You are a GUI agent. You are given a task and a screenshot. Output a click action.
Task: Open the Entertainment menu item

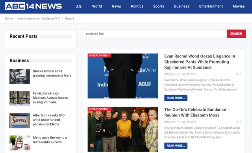coord(211,6)
